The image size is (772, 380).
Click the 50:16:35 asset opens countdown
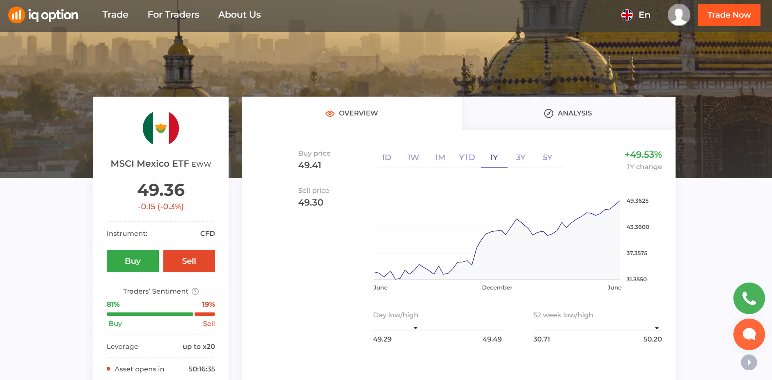point(202,369)
